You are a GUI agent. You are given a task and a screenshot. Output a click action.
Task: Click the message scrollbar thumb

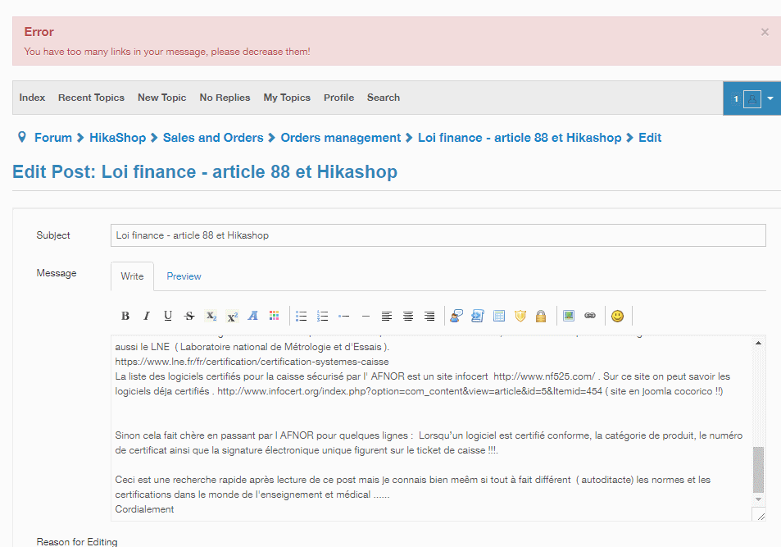758,470
